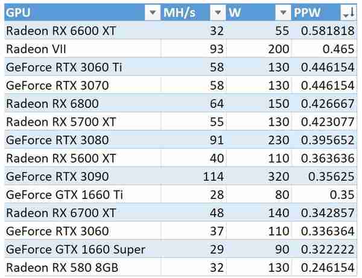Click PPW value 0.426667
362x278 pixels.
click(x=328, y=104)
